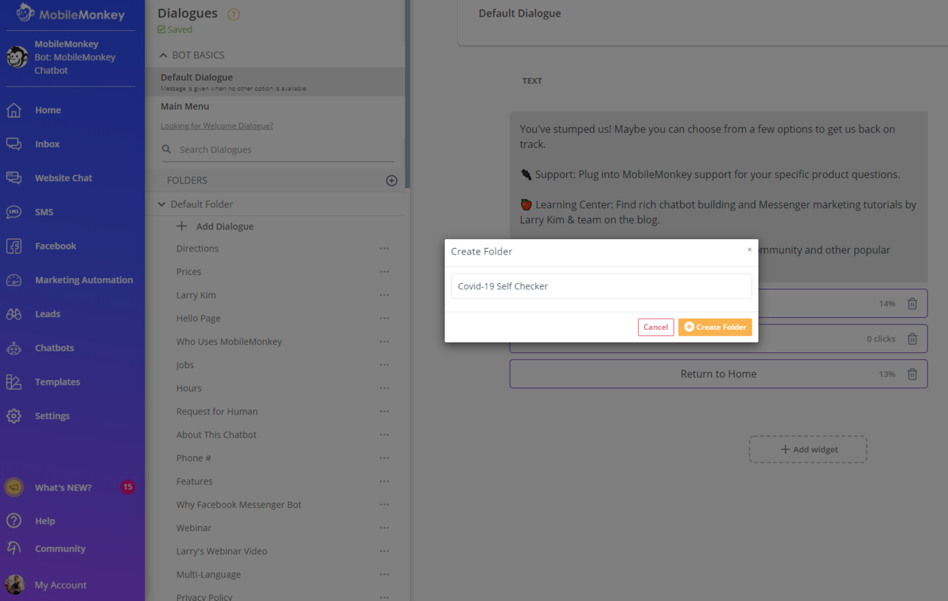948x601 pixels.
Task: Open the Looking for Welcome Dialogue link
Action: pyautogui.click(x=217, y=125)
